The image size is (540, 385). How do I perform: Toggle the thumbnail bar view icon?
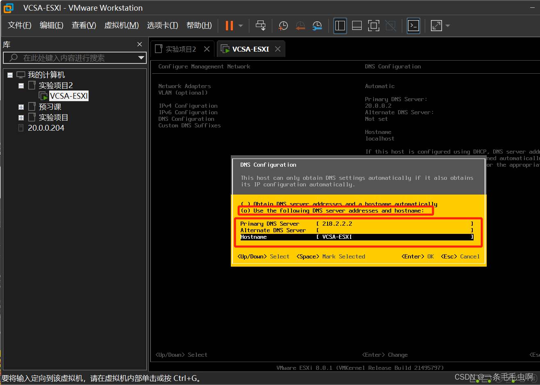point(357,26)
